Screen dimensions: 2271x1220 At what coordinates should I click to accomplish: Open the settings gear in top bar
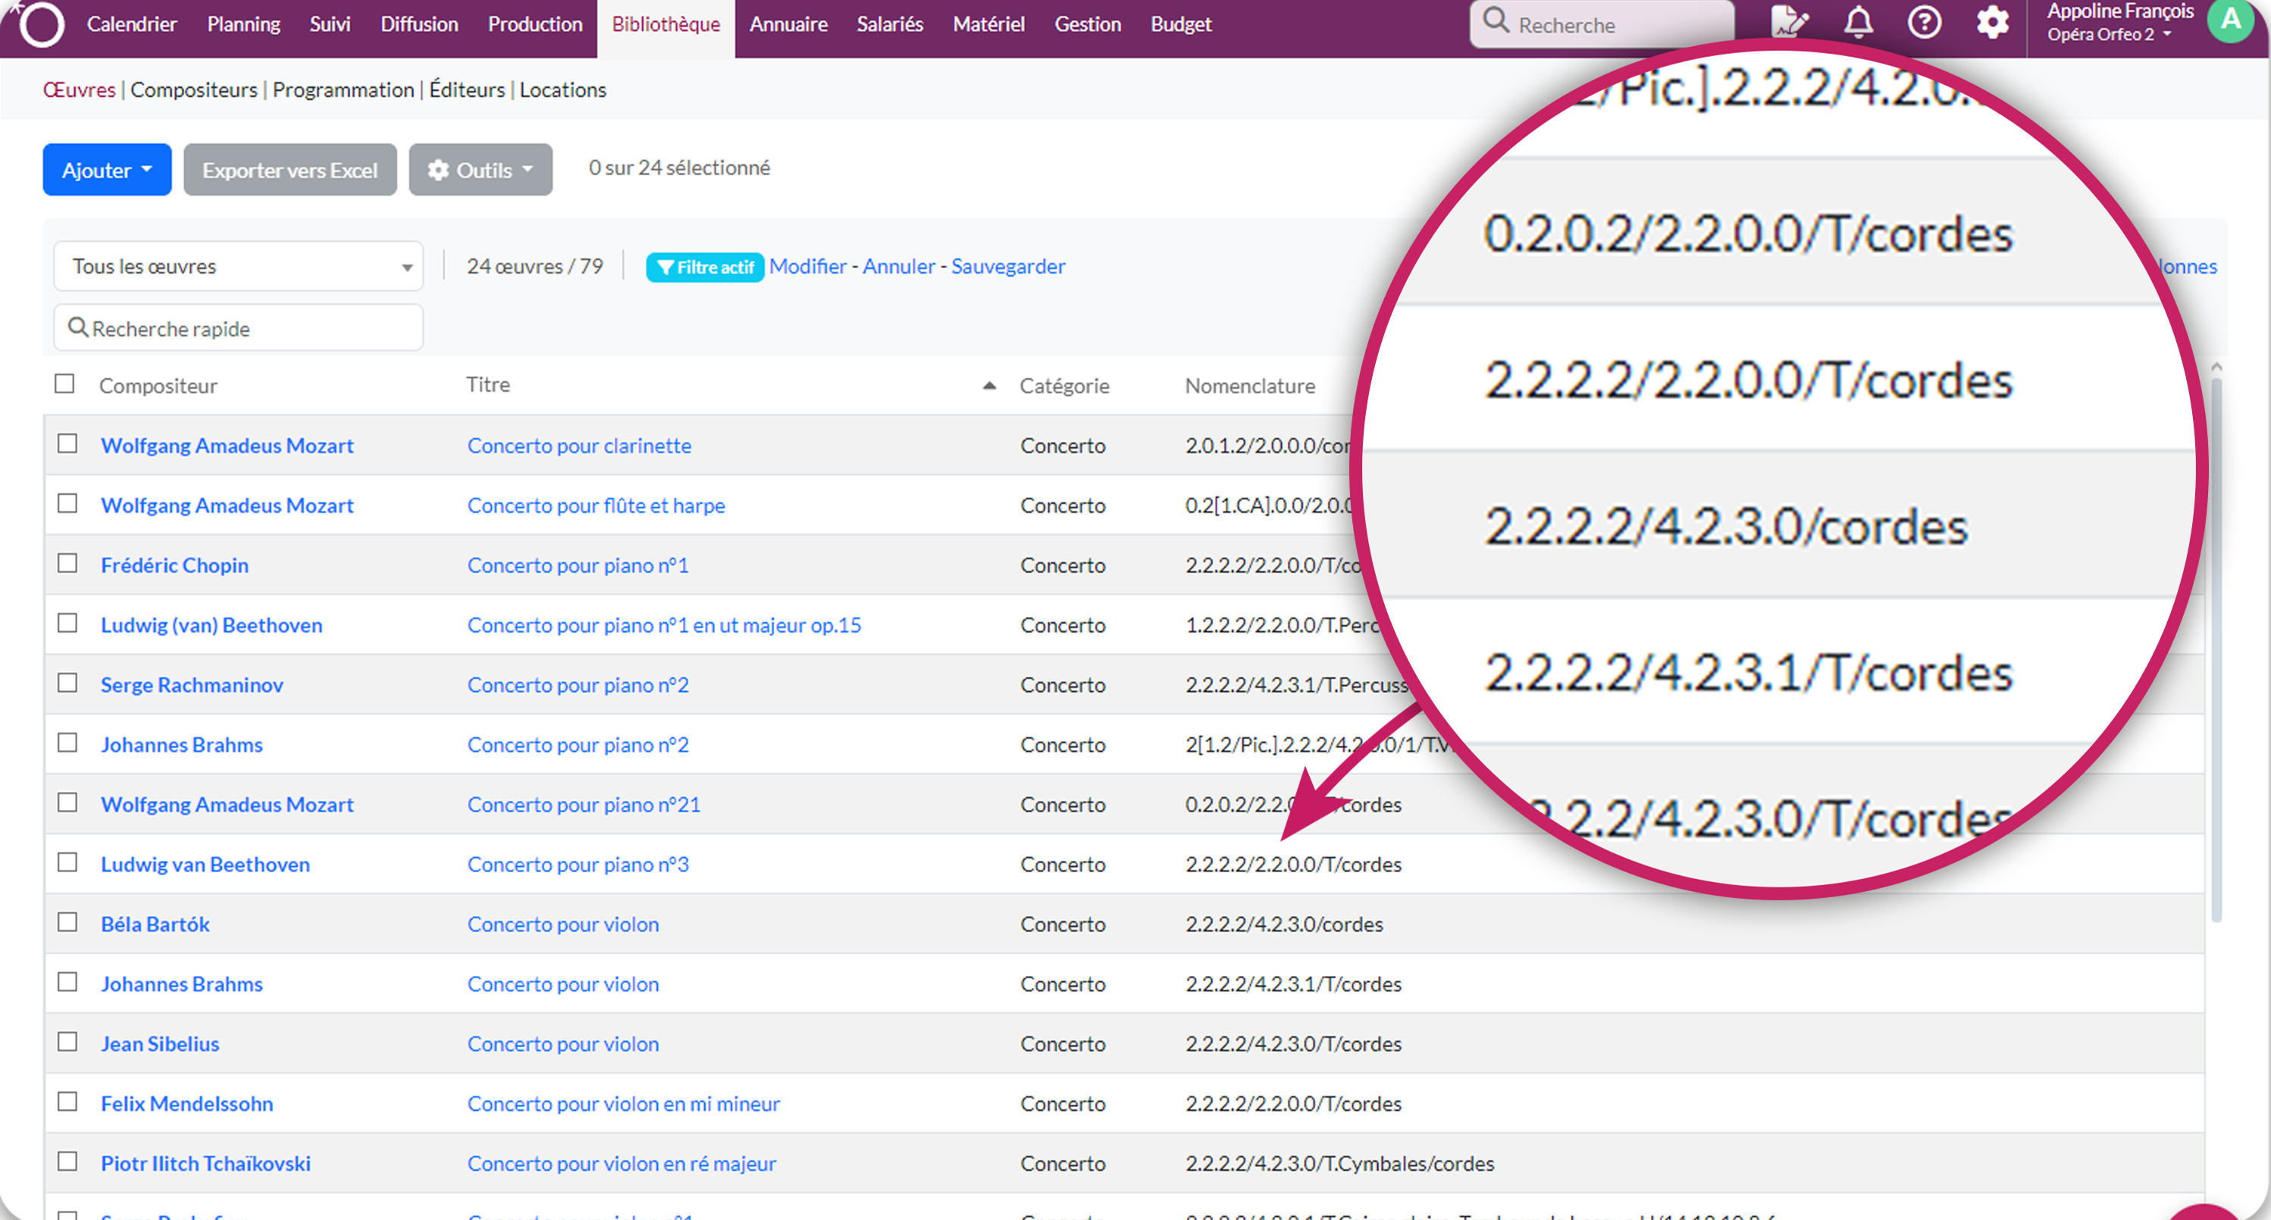[x=1992, y=22]
